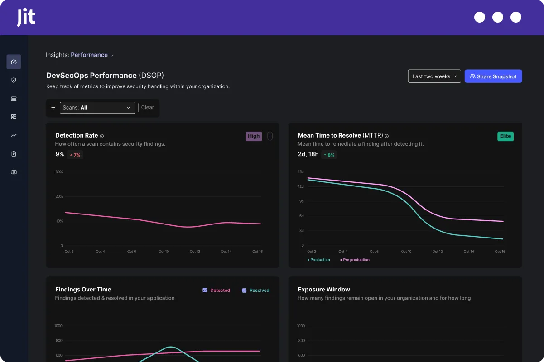This screenshot has width=544, height=362.
Task: Click the Jit logo in the top bar
Action: pos(26,17)
